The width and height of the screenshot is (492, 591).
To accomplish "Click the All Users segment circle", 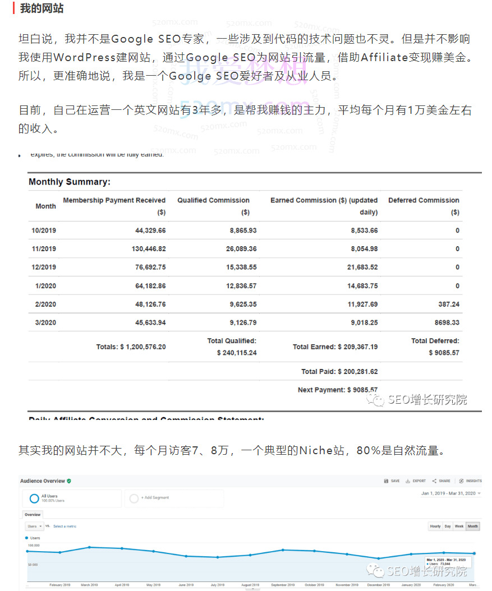I will click(x=34, y=498).
